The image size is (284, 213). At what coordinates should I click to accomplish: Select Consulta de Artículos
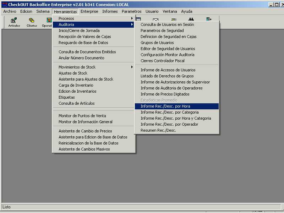tap(93, 103)
